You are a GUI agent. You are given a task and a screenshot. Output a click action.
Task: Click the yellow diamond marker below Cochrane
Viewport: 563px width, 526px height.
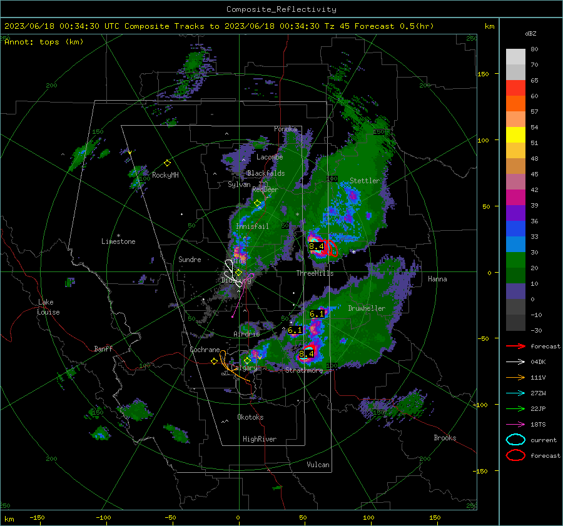click(215, 362)
